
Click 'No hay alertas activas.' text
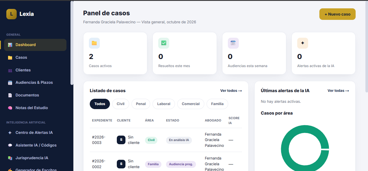(x=281, y=102)
